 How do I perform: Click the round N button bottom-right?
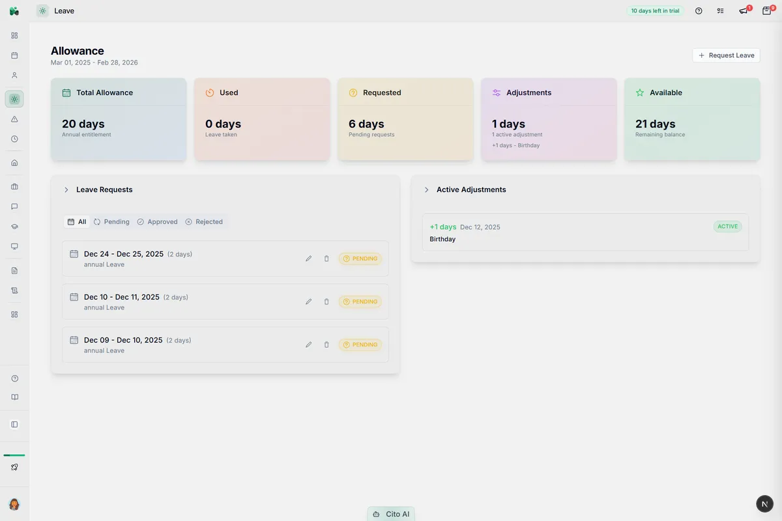[x=764, y=503]
